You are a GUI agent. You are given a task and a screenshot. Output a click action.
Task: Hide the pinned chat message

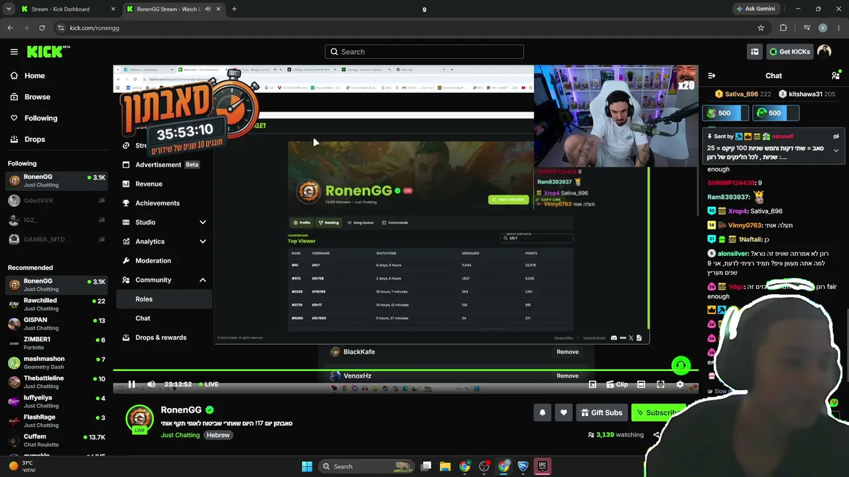(x=836, y=136)
